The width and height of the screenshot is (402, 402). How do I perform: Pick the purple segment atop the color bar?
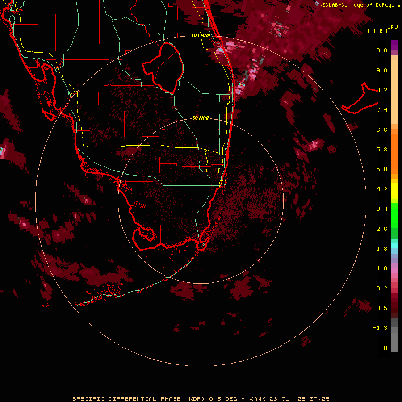coord(394,45)
